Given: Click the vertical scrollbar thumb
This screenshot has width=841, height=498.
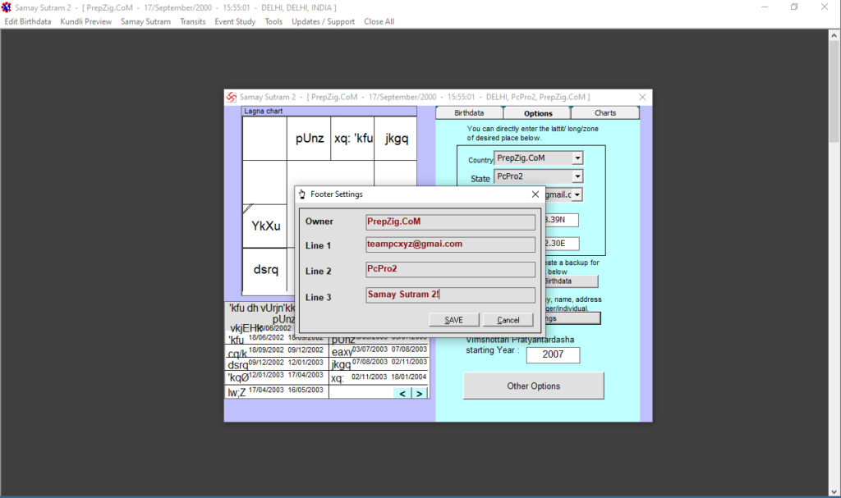Looking at the screenshot, I should point(834,91).
